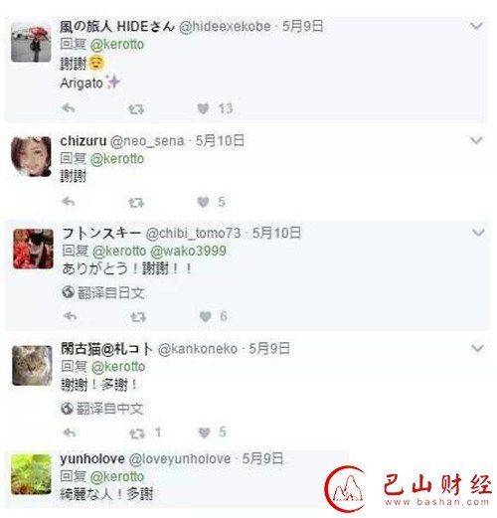The image size is (497, 518).
Task: Like the tweet by @chibi_tomo73
Action: (206, 316)
